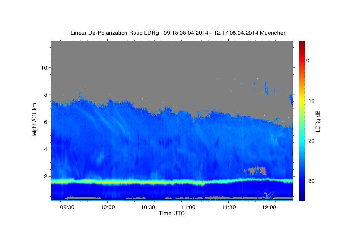Click the plot title text

click(178, 33)
